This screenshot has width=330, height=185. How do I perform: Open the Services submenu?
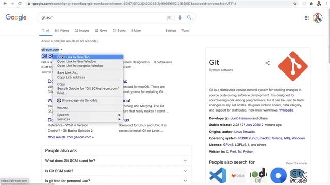pos(88,119)
